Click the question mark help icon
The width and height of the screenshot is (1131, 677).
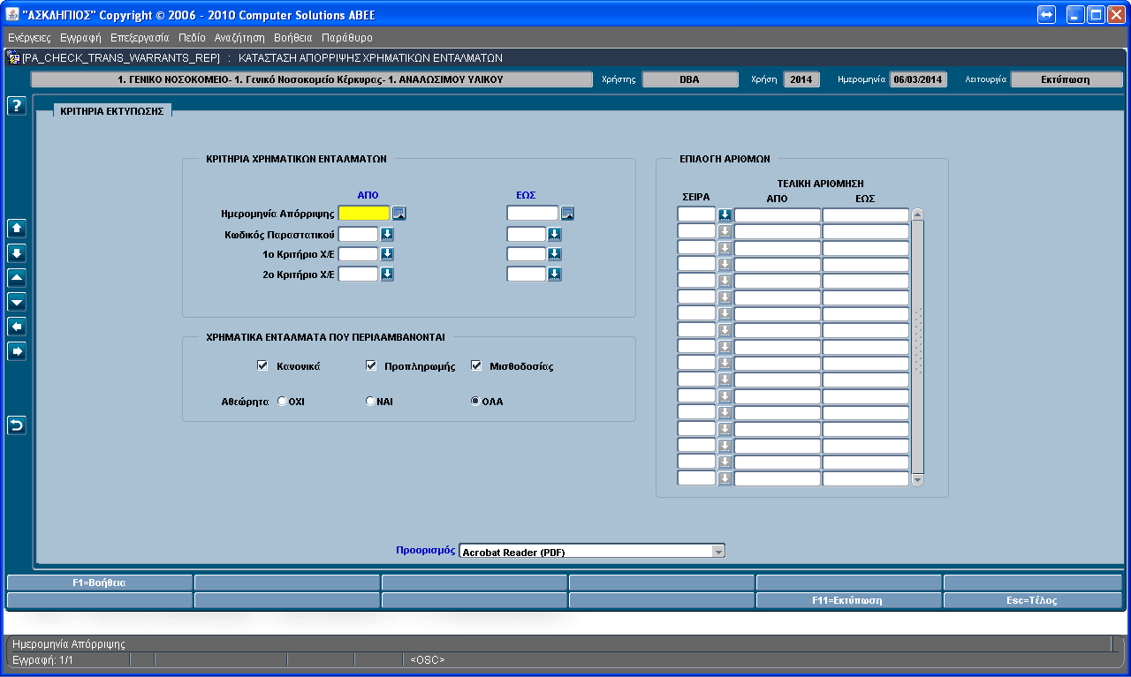[16, 106]
